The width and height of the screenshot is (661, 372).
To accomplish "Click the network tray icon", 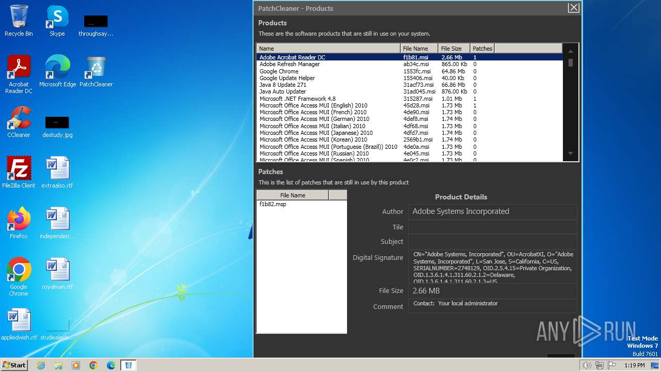I will tap(599, 365).
